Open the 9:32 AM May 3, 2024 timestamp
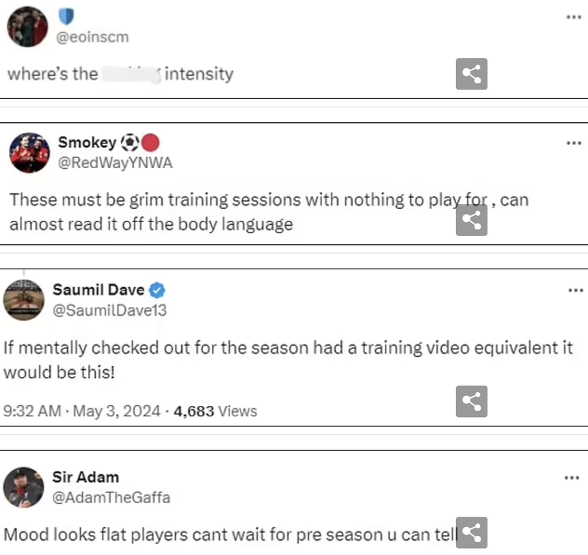The height and width of the screenshot is (555, 588). coord(82,411)
